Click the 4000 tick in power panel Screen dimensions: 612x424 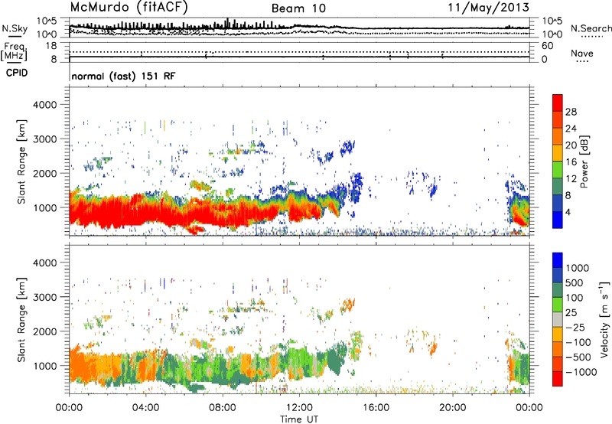pyautogui.click(x=44, y=105)
